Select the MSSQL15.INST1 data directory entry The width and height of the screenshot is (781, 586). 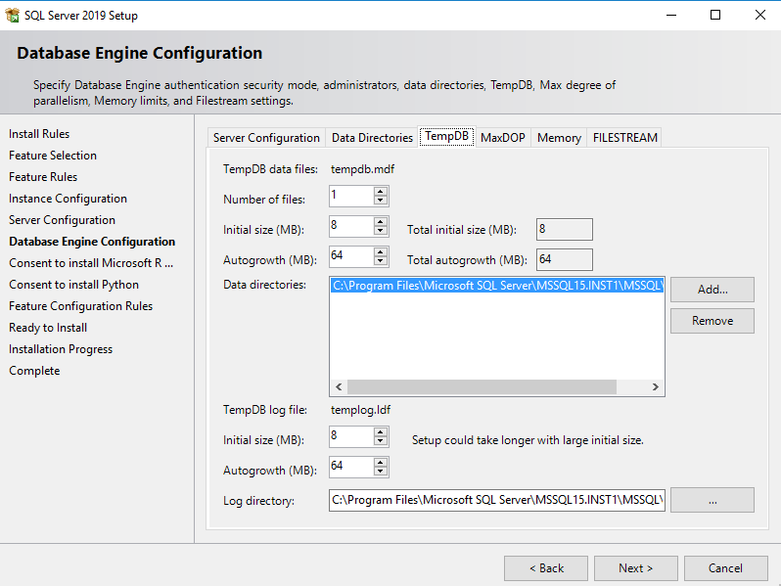[x=497, y=287]
